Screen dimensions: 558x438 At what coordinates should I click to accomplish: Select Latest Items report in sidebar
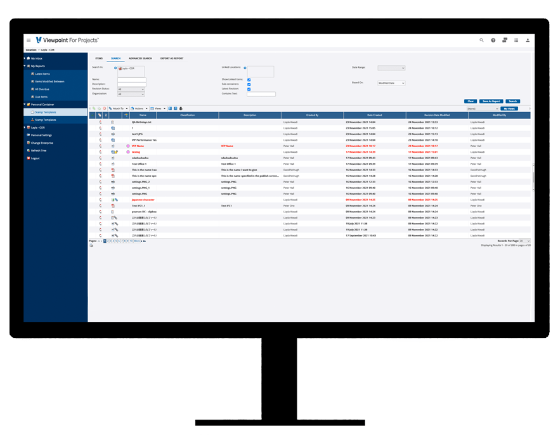(x=42, y=74)
